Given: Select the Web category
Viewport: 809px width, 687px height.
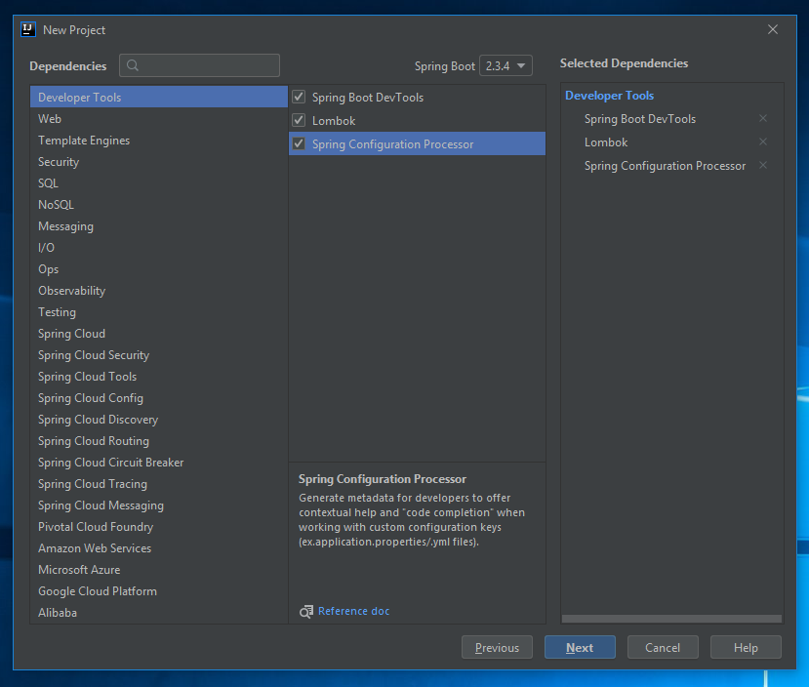Looking at the screenshot, I should coord(159,119).
